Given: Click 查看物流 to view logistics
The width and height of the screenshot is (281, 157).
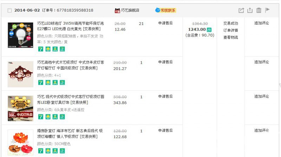Looking at the screenshot, I should pos(230,37).
